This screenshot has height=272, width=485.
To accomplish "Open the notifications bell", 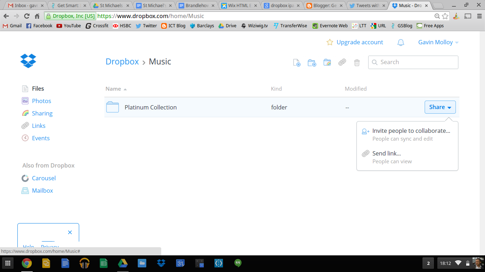I will (401, 42).
